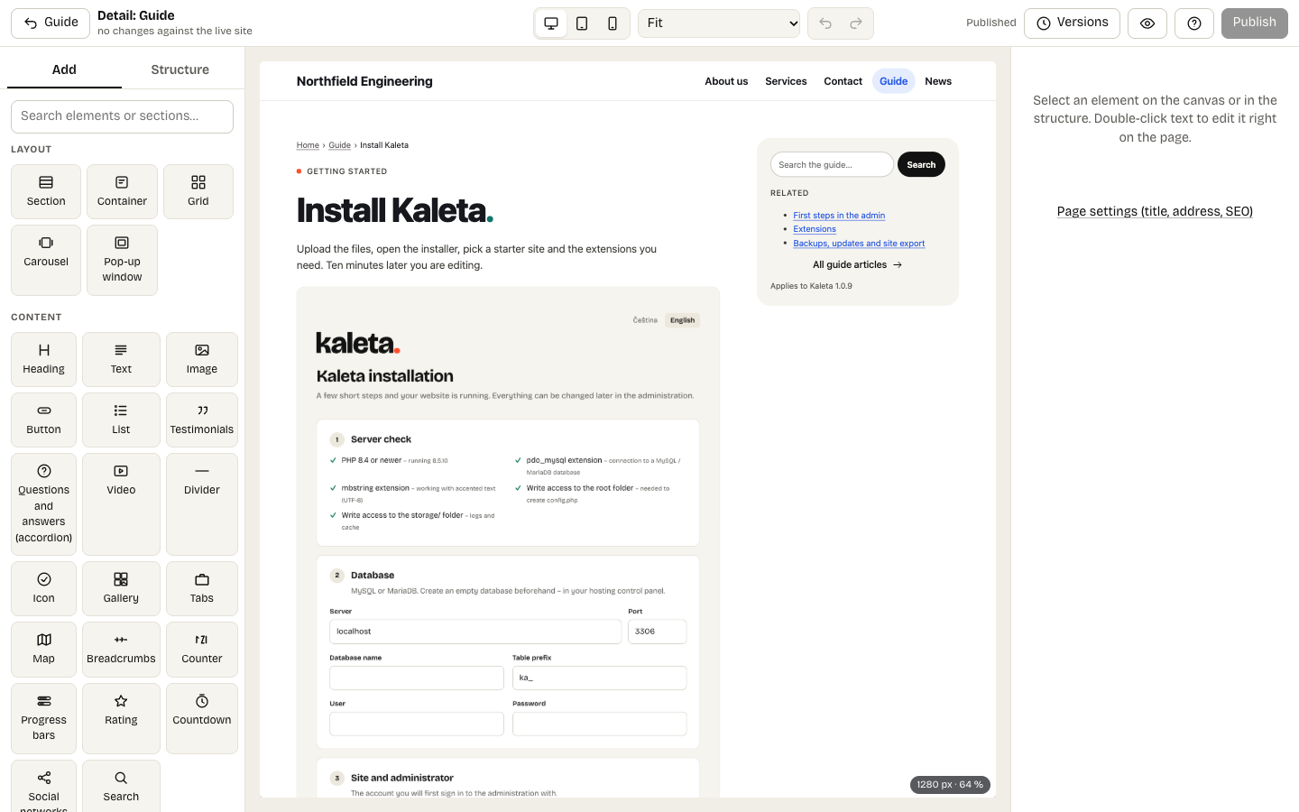
Task: Click the localhost server field in image
Action: tap(475, 632)
